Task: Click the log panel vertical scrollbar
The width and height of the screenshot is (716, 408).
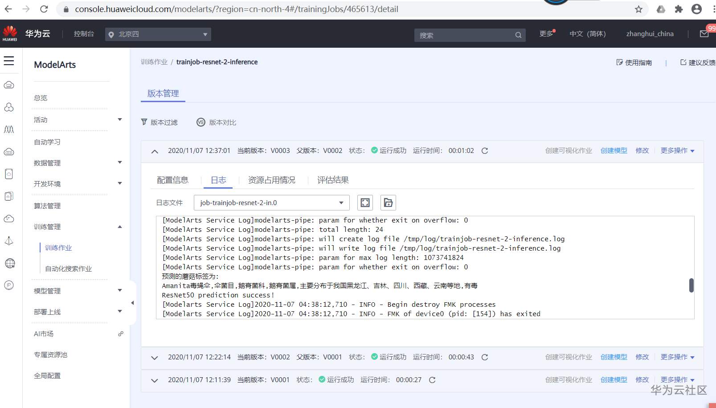Action: [x=691, y=285]
